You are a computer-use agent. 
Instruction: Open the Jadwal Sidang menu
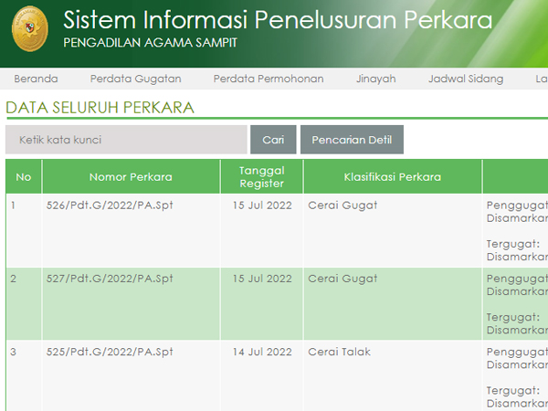point(465,79)
